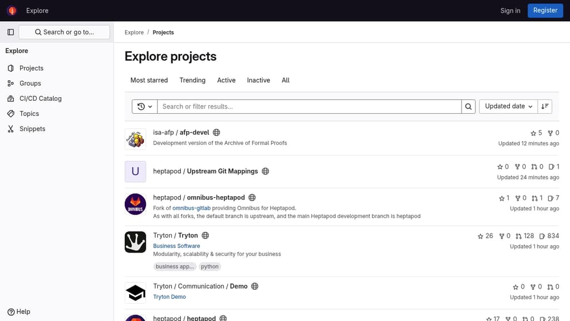The width and height of the screenshot is (570, 321).
Task: Click the Demo project globe icon
Action: 255,286
